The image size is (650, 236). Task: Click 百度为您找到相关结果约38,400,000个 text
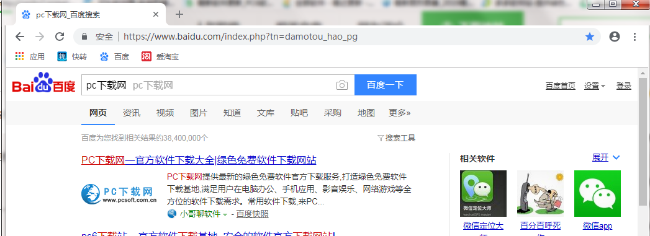[x=145, y=138]
